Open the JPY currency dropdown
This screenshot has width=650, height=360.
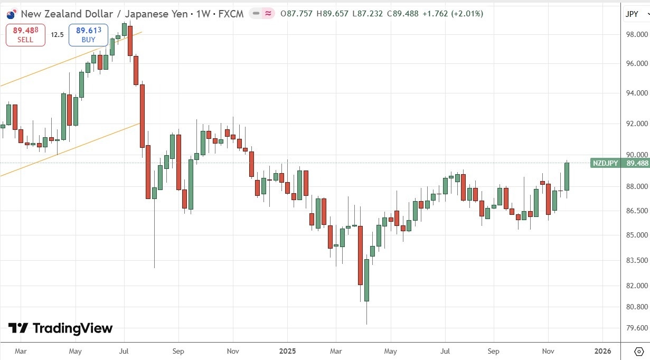point(635,14)
